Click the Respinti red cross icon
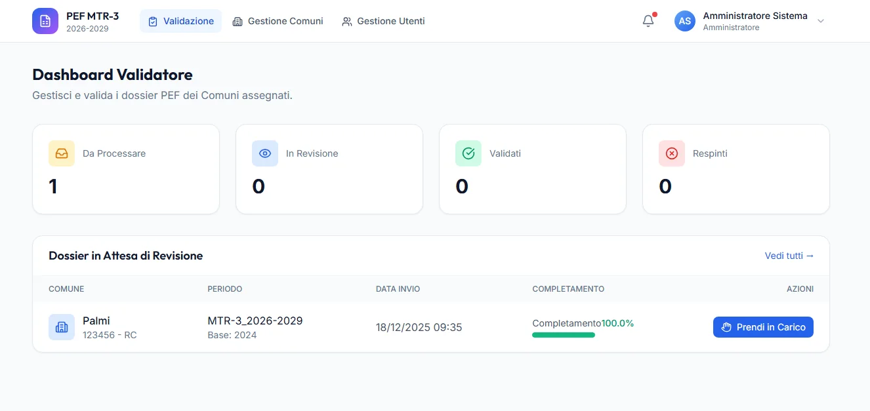The height and width of the screenshot is (411, 870). click(x=672, y=153)
